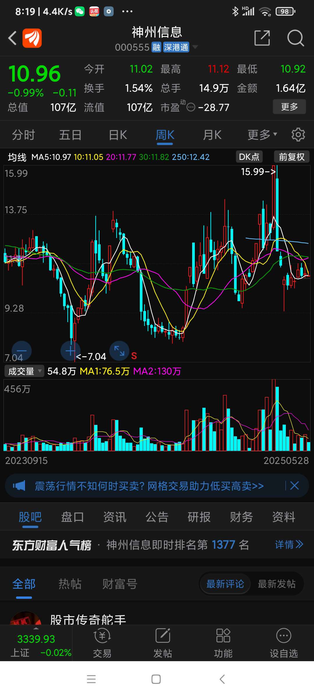Tap the candlestick price chart

(157, 264)
